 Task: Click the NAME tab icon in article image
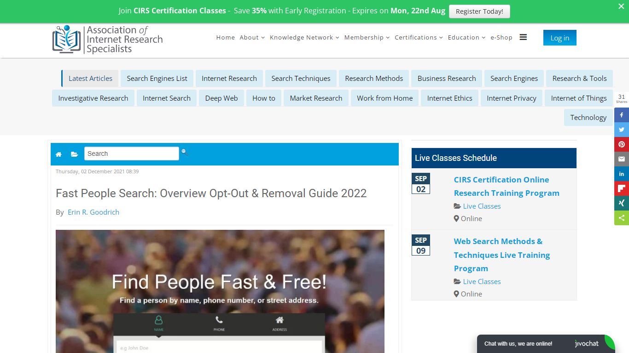coord(158,323)
